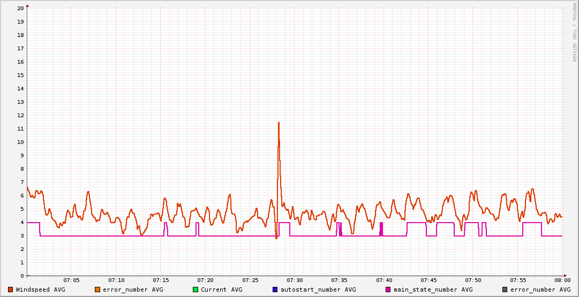Click the 07:40 time axis label

click(384, 281)
